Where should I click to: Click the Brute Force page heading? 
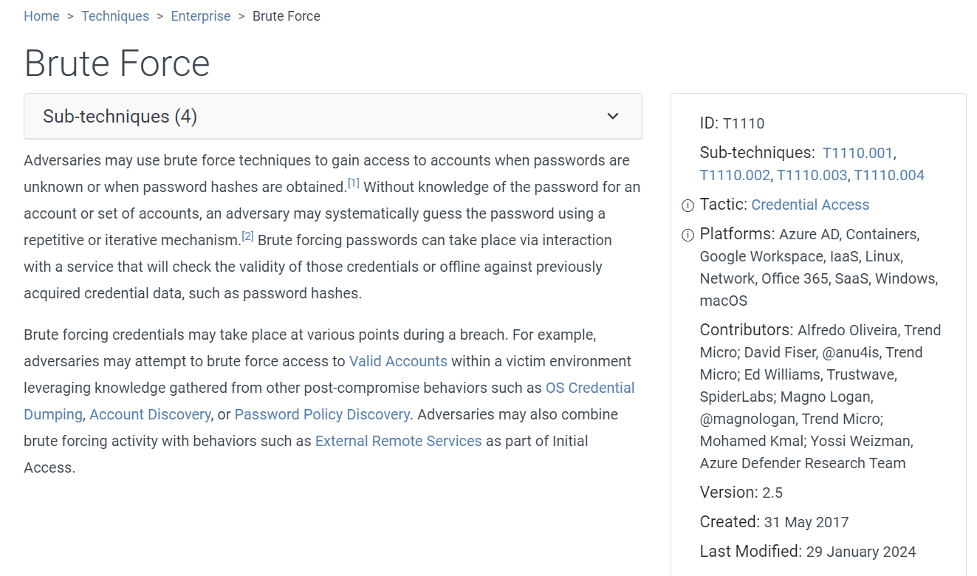pos(117,64)
